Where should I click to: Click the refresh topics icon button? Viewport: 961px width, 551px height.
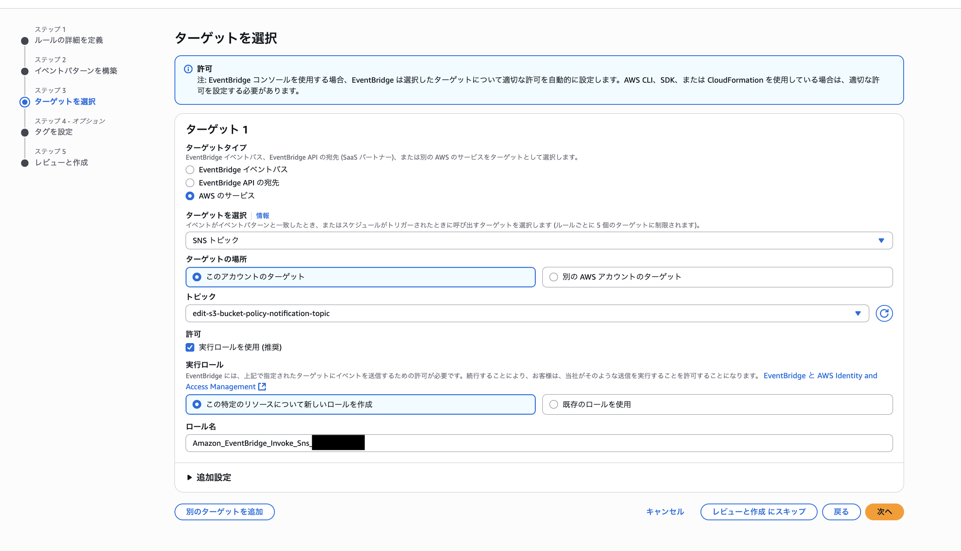pyautogui.click(x=884, y=314)
